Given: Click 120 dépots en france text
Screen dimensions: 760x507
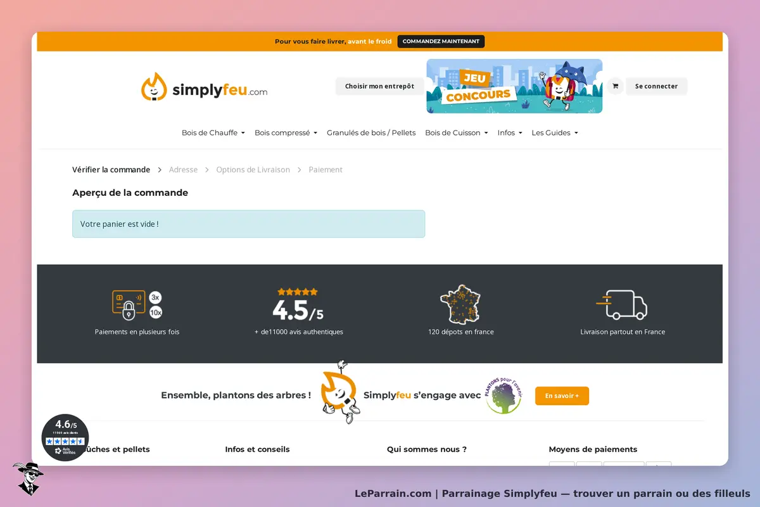Looking at the screenshot, I should (460, 332).
